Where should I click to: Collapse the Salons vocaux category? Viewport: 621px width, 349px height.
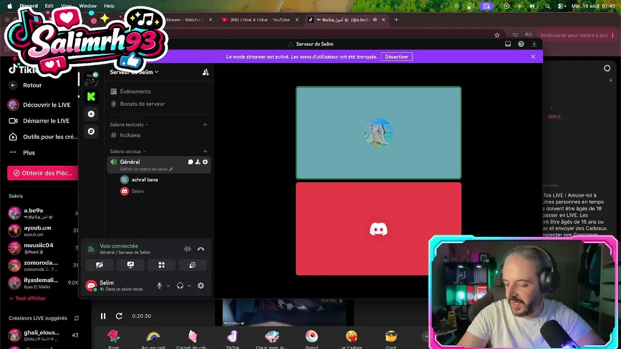click(128, 151)
